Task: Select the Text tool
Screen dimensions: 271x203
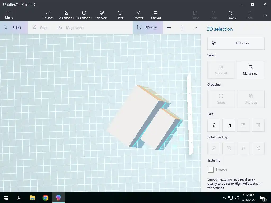Action: [120, 15]
